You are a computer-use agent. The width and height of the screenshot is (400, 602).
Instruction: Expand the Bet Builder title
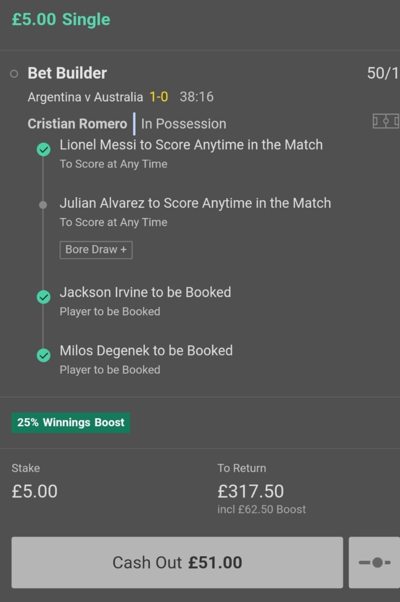point(67,73)
